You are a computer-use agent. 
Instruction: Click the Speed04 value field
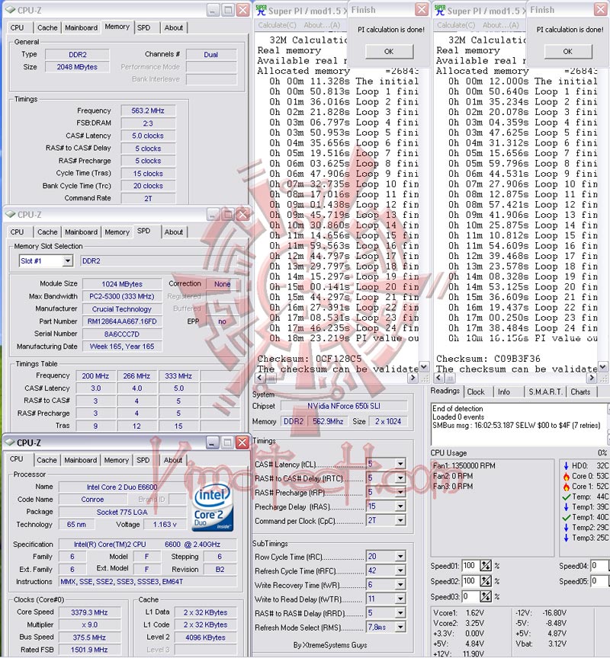point(600,566)
